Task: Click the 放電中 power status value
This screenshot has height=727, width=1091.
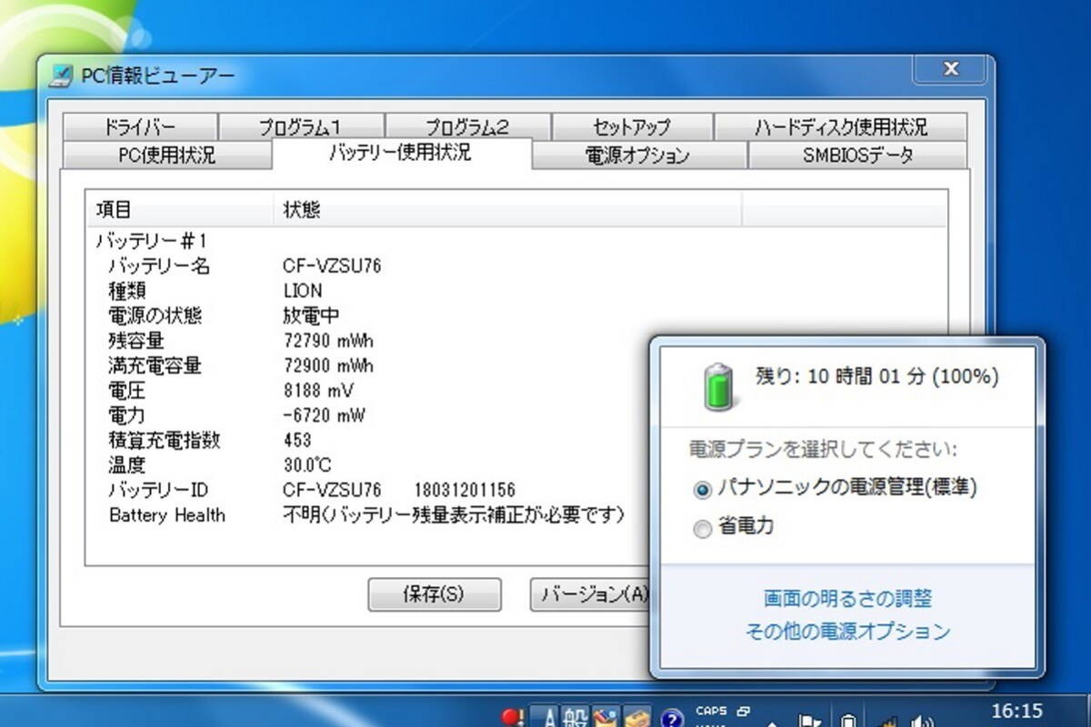Action: tap(311, 316)
